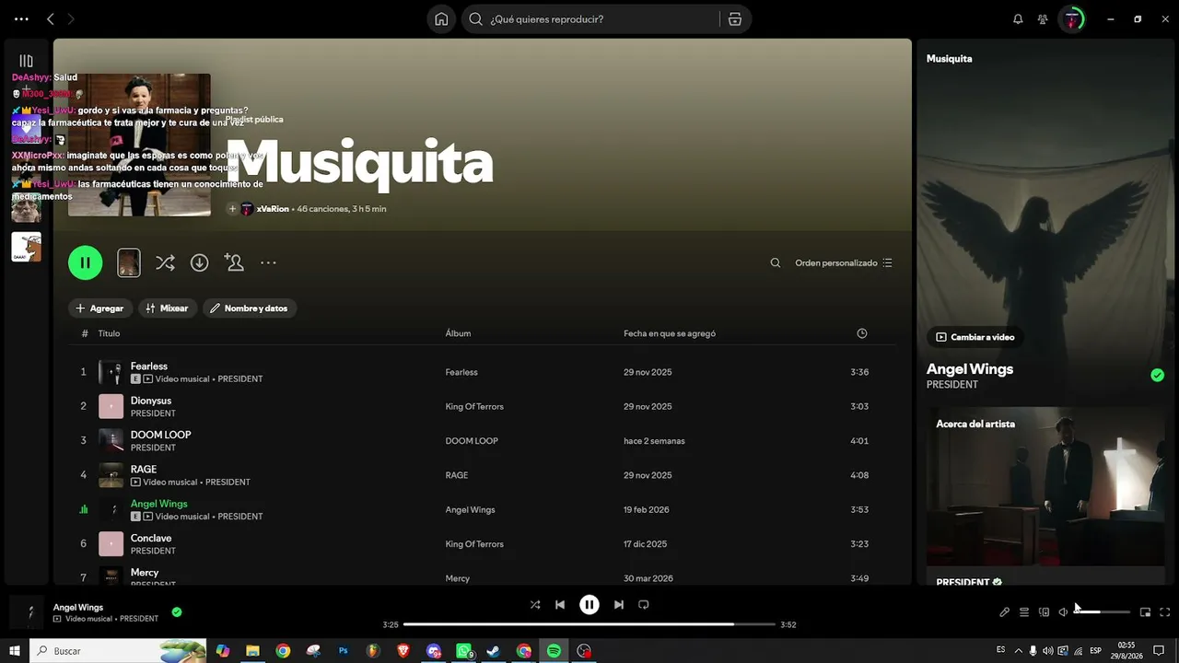
Task: Invite collaborators to the playlist
Action: 234,262
